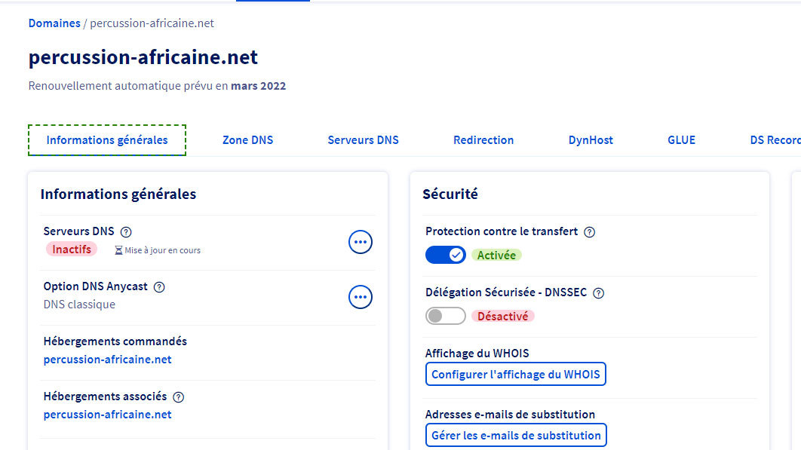
Task: Open percussion-africaine.net link under Hébergements commandés
Action: click(108, 360)
